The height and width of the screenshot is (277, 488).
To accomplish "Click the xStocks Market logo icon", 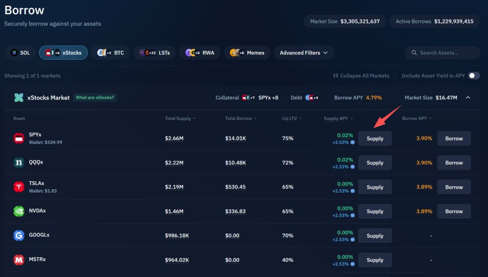I will tap(19, 98).
